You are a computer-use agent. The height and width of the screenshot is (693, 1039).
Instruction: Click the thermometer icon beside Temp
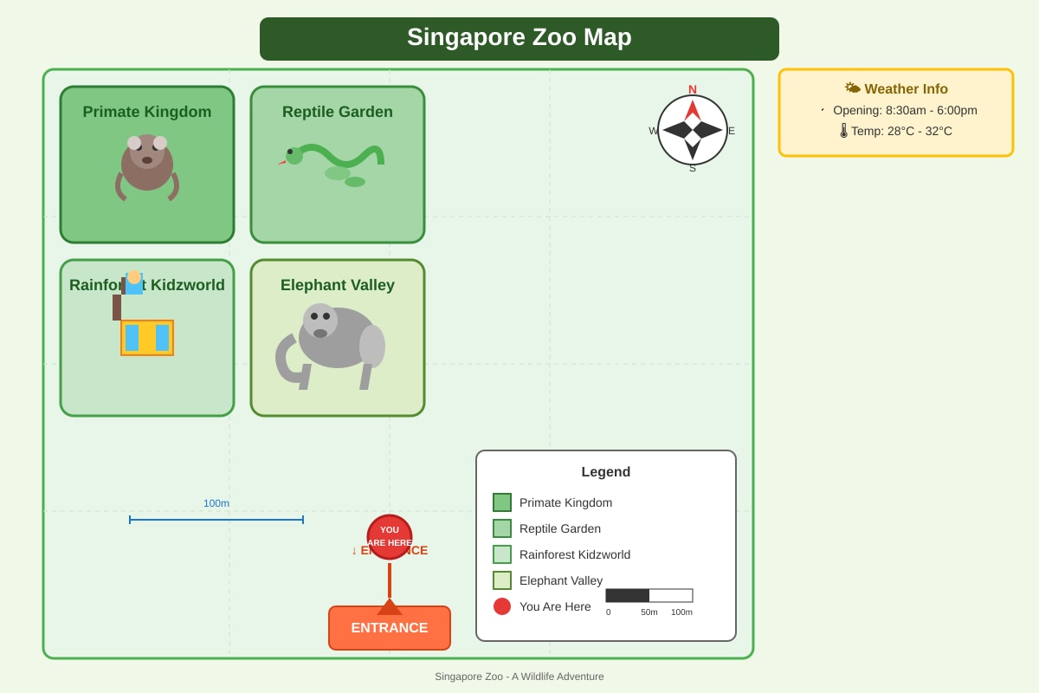(x=843, y=131)
